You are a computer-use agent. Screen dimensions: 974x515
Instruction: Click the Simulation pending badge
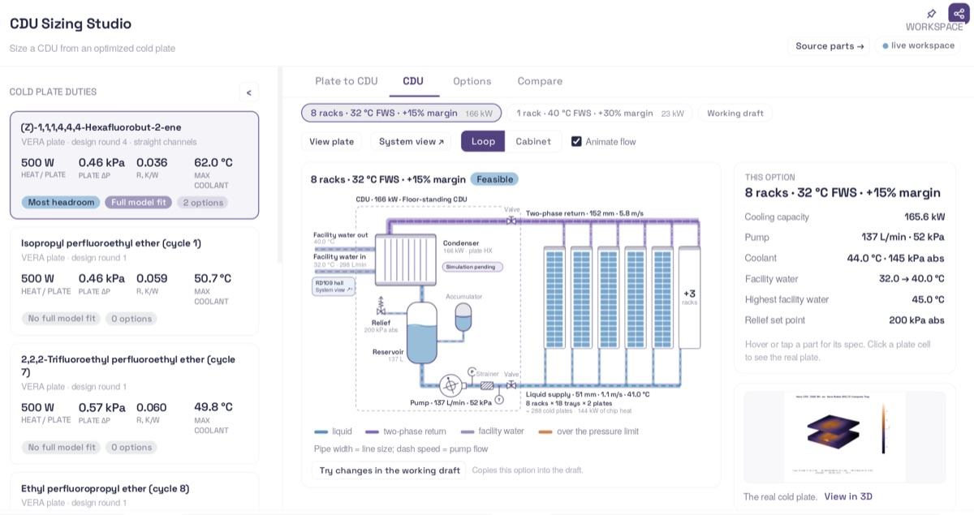coord(473,267)
